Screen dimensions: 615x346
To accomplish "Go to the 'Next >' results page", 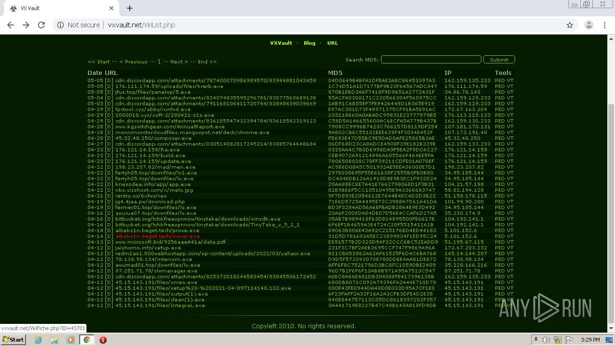I will 179,62.
